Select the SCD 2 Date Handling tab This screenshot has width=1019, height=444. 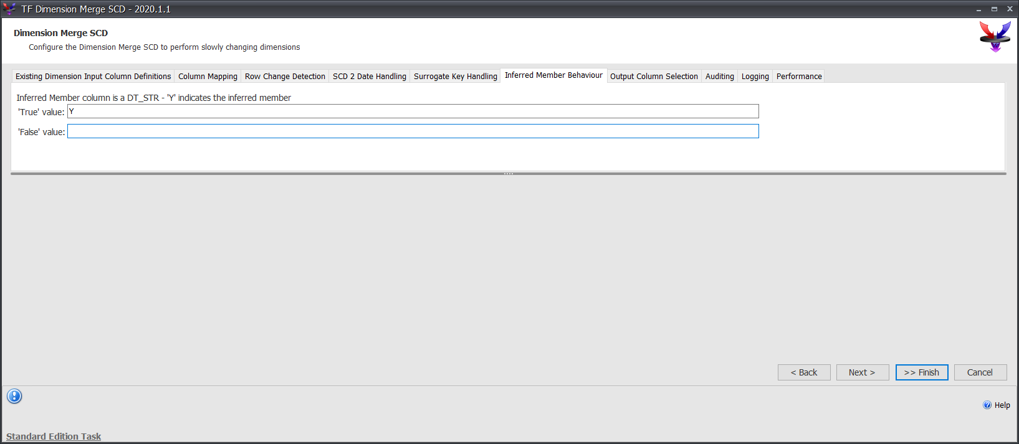click(x=369, y=77)
